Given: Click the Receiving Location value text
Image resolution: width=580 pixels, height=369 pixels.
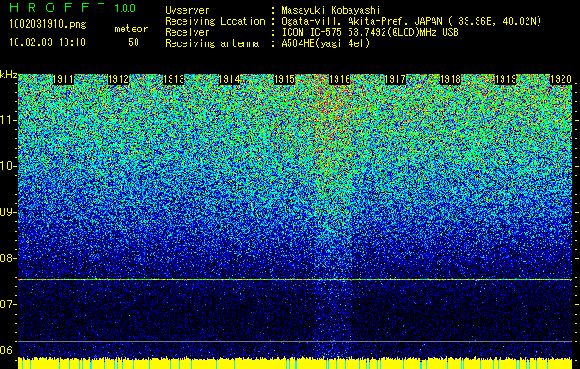Looking at the screenshot, I should (411, 22).
